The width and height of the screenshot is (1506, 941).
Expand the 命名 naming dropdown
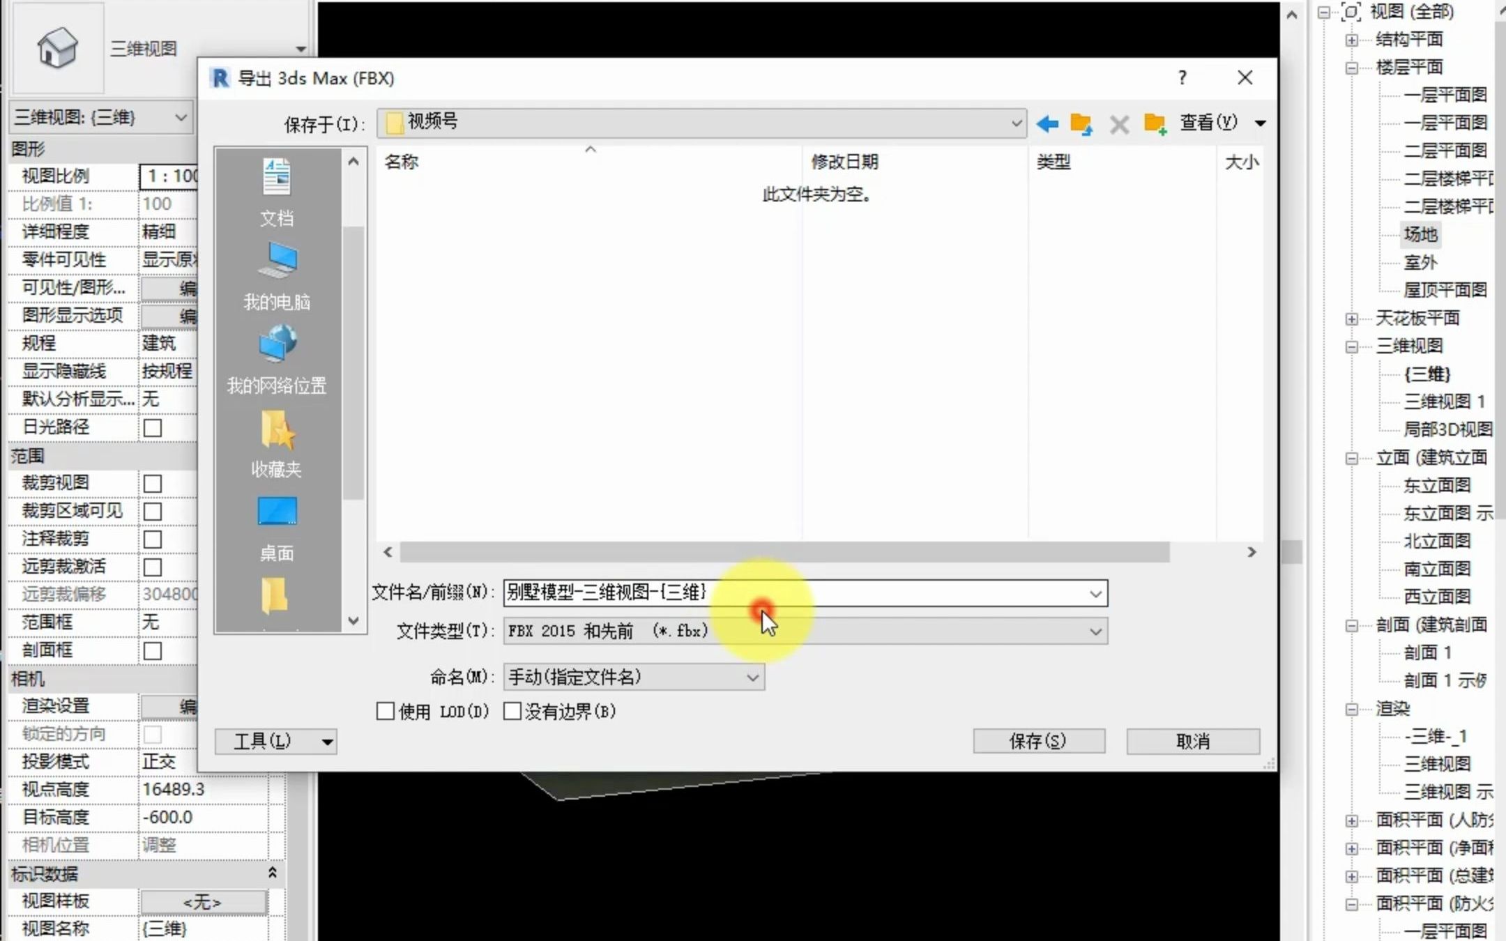[x=752, y=678]
